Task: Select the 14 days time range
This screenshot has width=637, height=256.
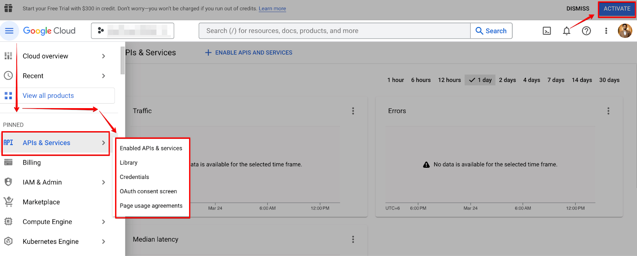Action: [x=582, y=80]
